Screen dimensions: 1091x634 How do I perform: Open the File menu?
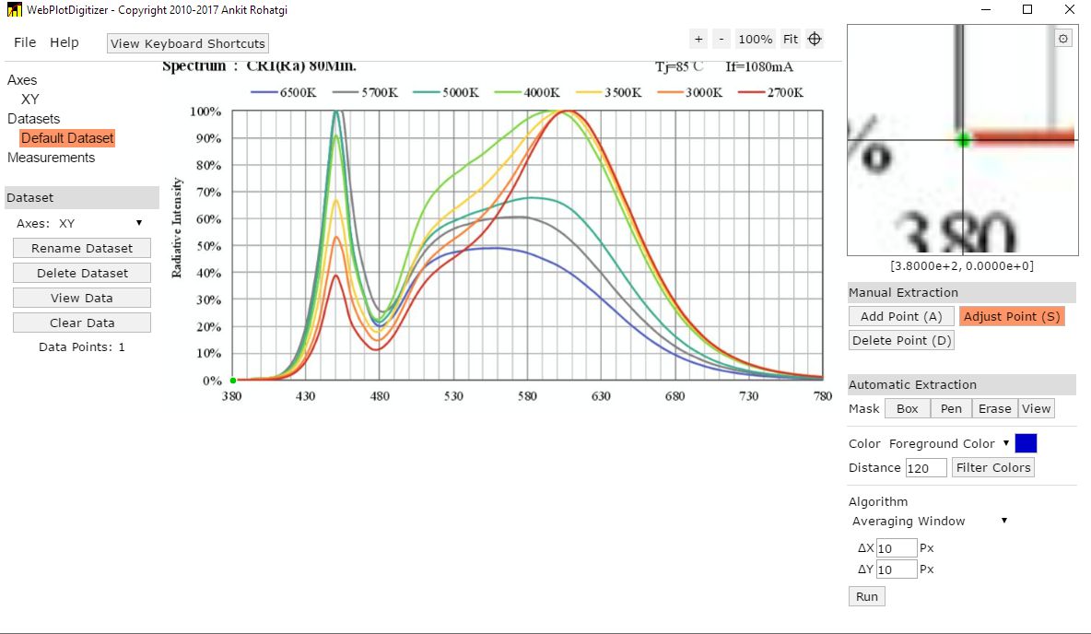point(25,42)
